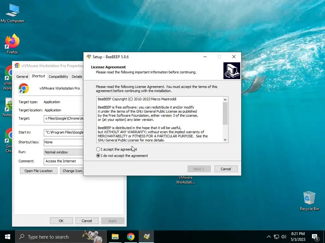Click the license agreement scrollbar thumb

(x=225, y=114)
